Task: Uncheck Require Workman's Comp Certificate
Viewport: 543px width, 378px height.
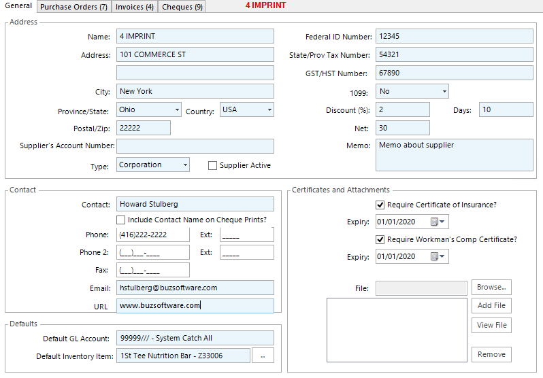Action: coord(380,239)
